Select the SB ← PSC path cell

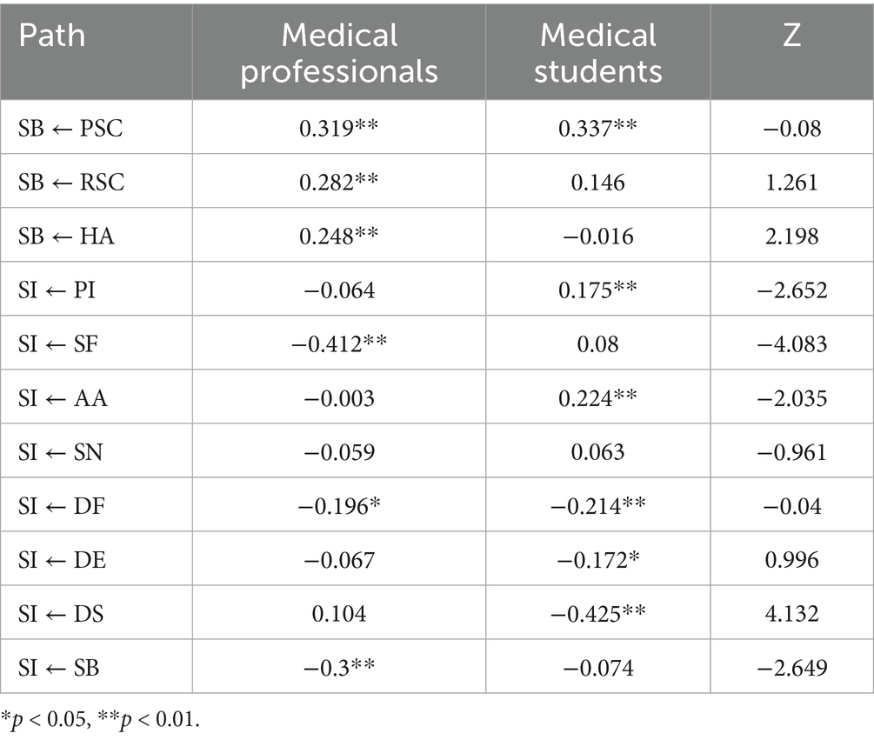pos(72,127)
